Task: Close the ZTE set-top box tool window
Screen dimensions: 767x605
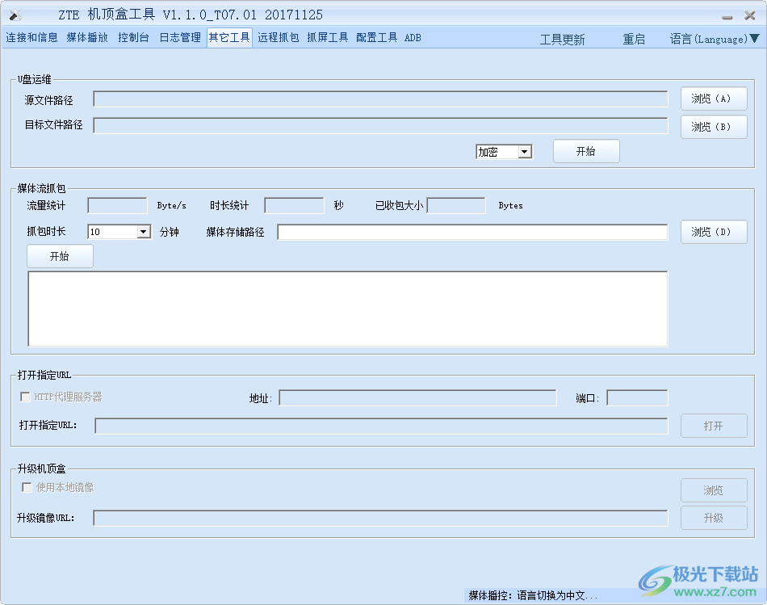Action: point(750,15)
